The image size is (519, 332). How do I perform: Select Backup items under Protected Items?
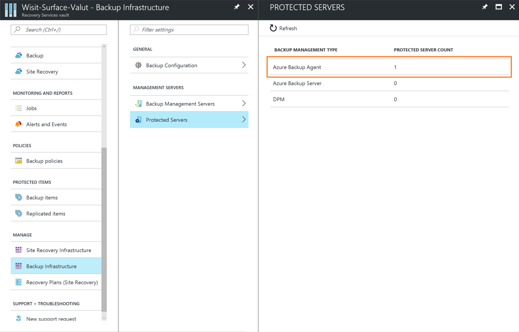pos(42,197)
